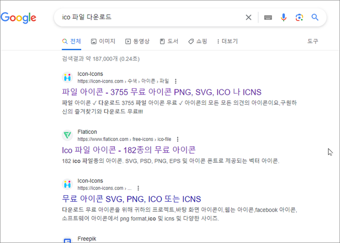Screen dimensions: 340x243
Task: Open Ico 파일 아이콘 - 182종의 무료 아이콘 link
Action: click(129, 150)
